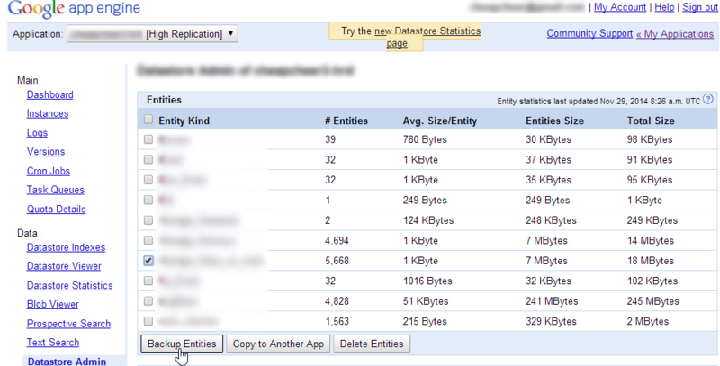
Task: Toggle the select-all Entity Kind checkbox
Action: click(148, 120)
